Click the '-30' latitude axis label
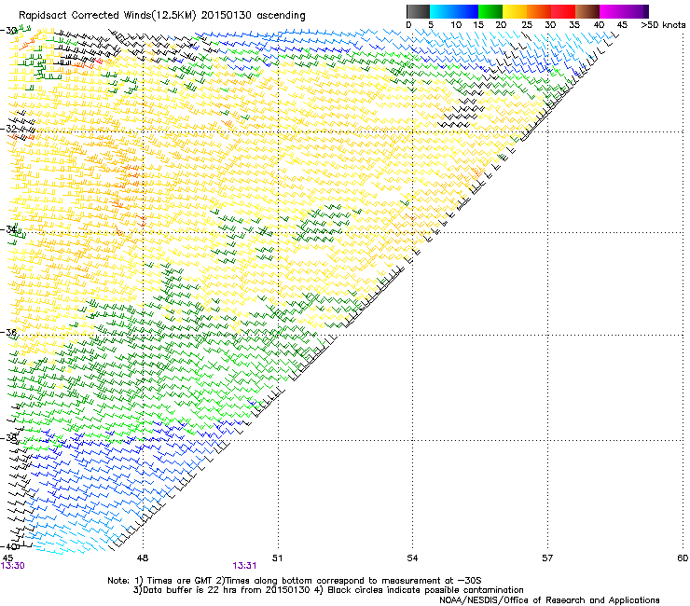This screenshot has height=606, width=690. 8,31
